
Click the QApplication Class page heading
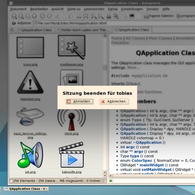click(x=165, y=53)
